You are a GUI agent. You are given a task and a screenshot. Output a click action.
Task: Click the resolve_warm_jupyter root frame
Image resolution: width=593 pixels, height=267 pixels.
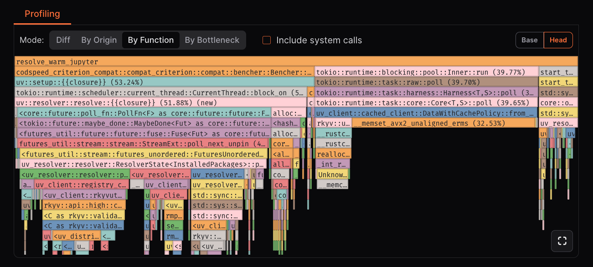click(296, 62)
